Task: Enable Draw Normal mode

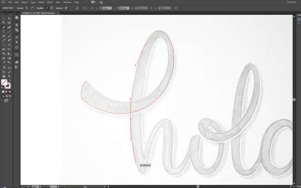Action: click(x=3, y=96)
